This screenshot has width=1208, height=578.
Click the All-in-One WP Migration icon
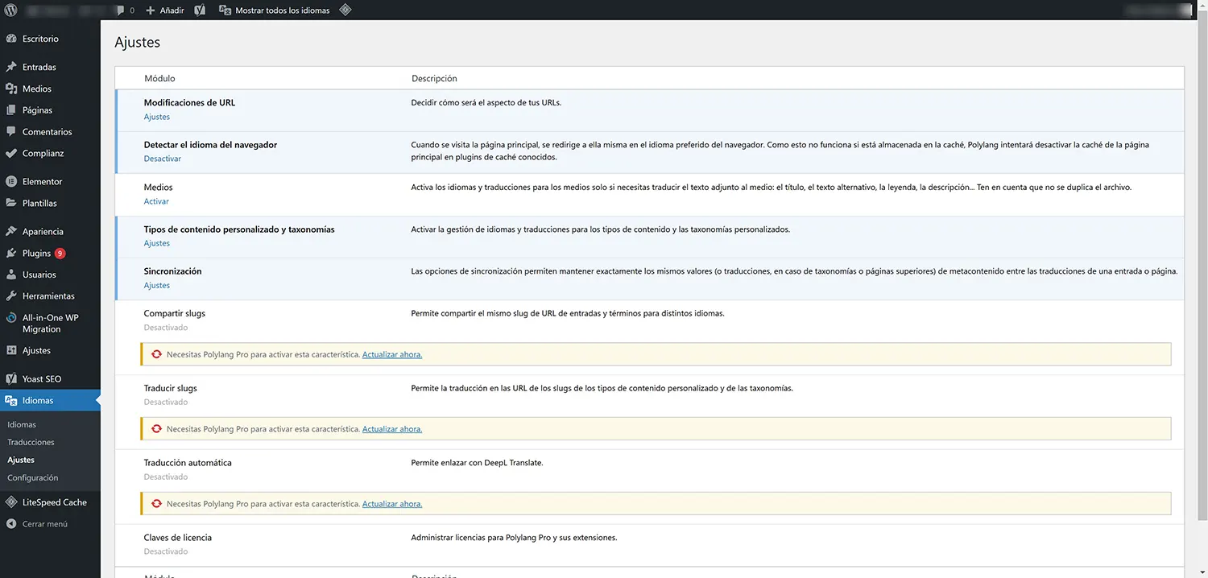pyautogui.click(x=11, y=318)
